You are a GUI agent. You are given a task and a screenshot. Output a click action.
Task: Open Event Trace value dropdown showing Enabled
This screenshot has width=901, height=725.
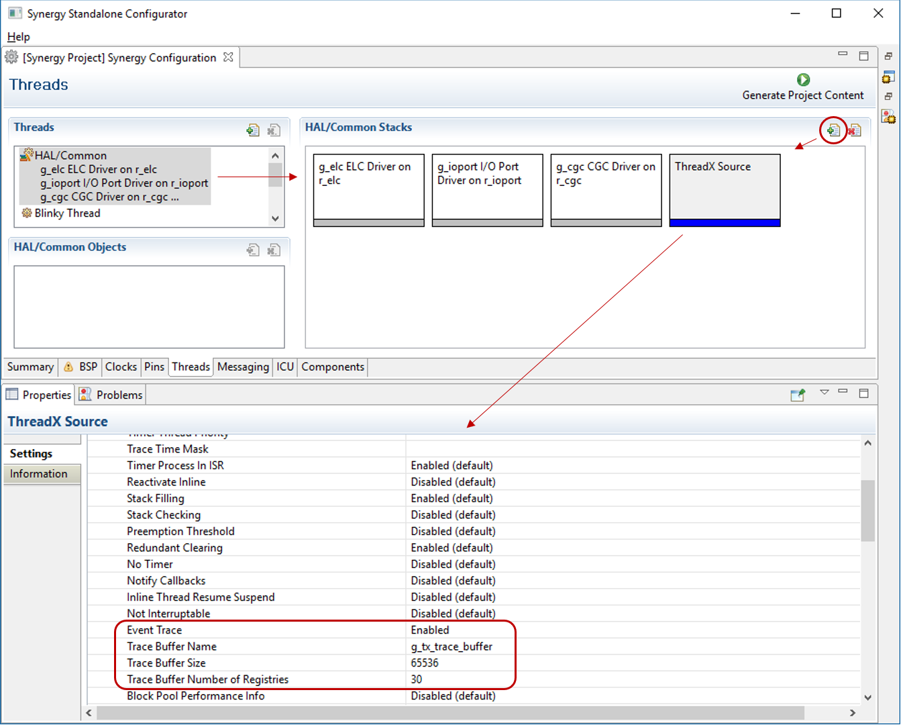click(x=633, y=630)
